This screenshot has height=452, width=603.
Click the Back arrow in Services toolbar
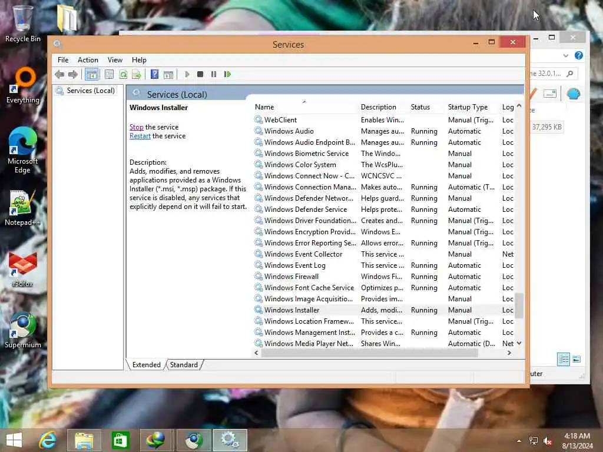(59, 74)
